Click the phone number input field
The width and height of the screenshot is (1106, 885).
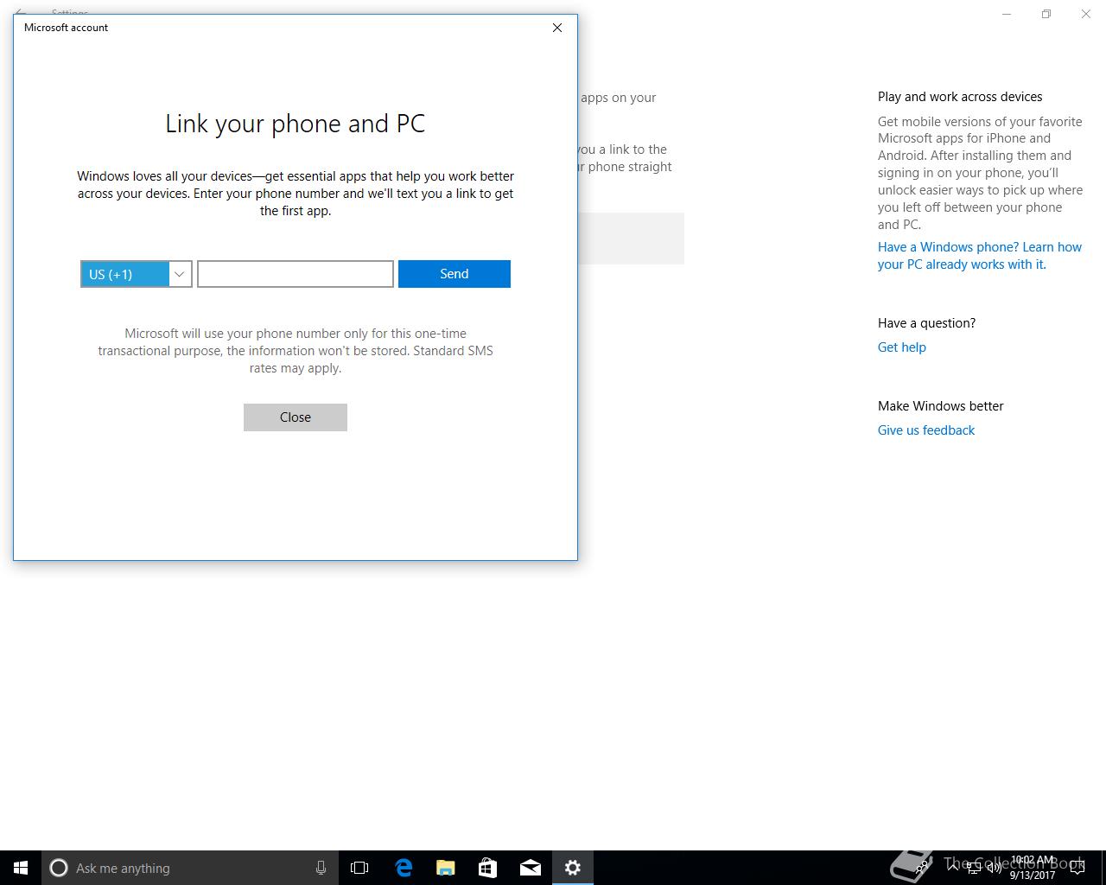tap(296, 274)
